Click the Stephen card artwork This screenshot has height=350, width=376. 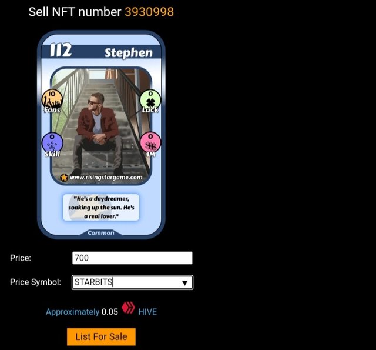coord(101,126)
